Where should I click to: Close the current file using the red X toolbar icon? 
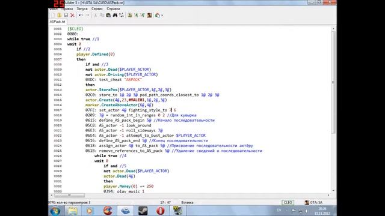(x=72, y=15)
